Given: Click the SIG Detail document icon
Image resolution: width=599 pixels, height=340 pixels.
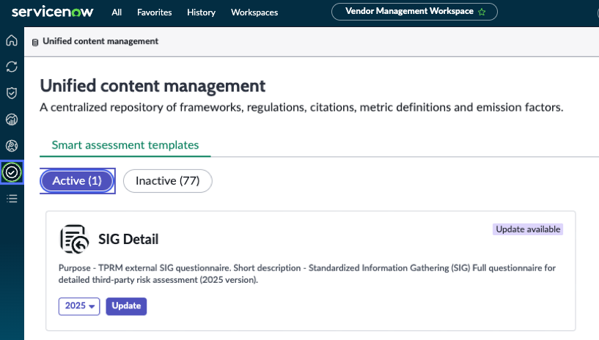Looking at the screenshot, I should [74, 240].
